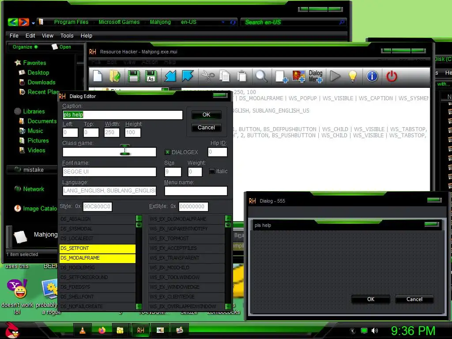
Task: Click the Dialog Merge toolbar icon
Action: pyautogui.click(x=316, y=76)
